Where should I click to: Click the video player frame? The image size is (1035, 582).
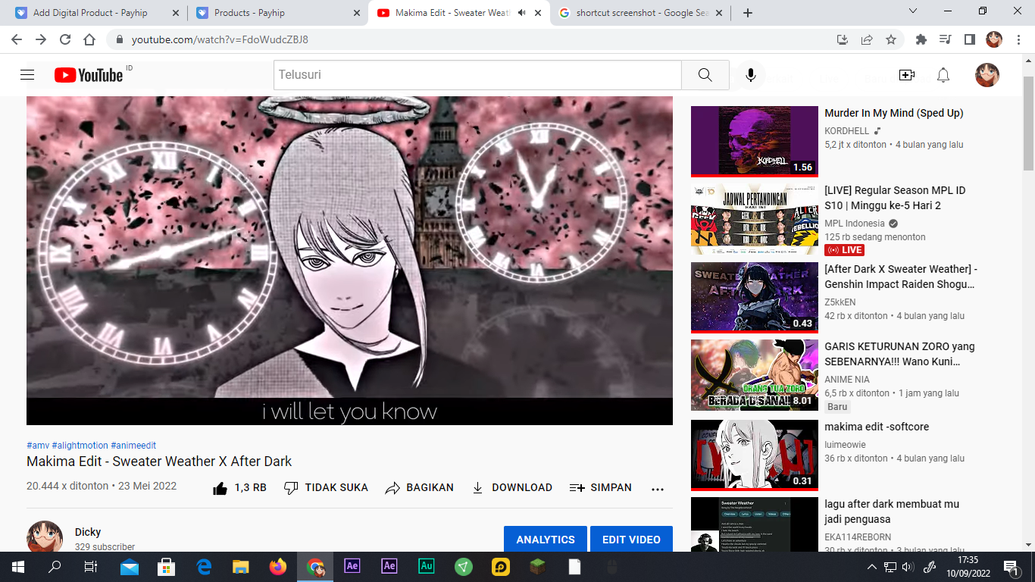[x=349, y=260]
